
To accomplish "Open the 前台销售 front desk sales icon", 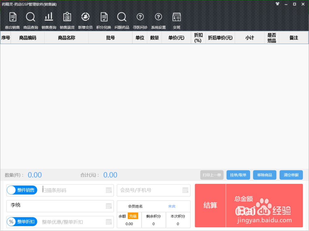I will (x=13, y=20).
